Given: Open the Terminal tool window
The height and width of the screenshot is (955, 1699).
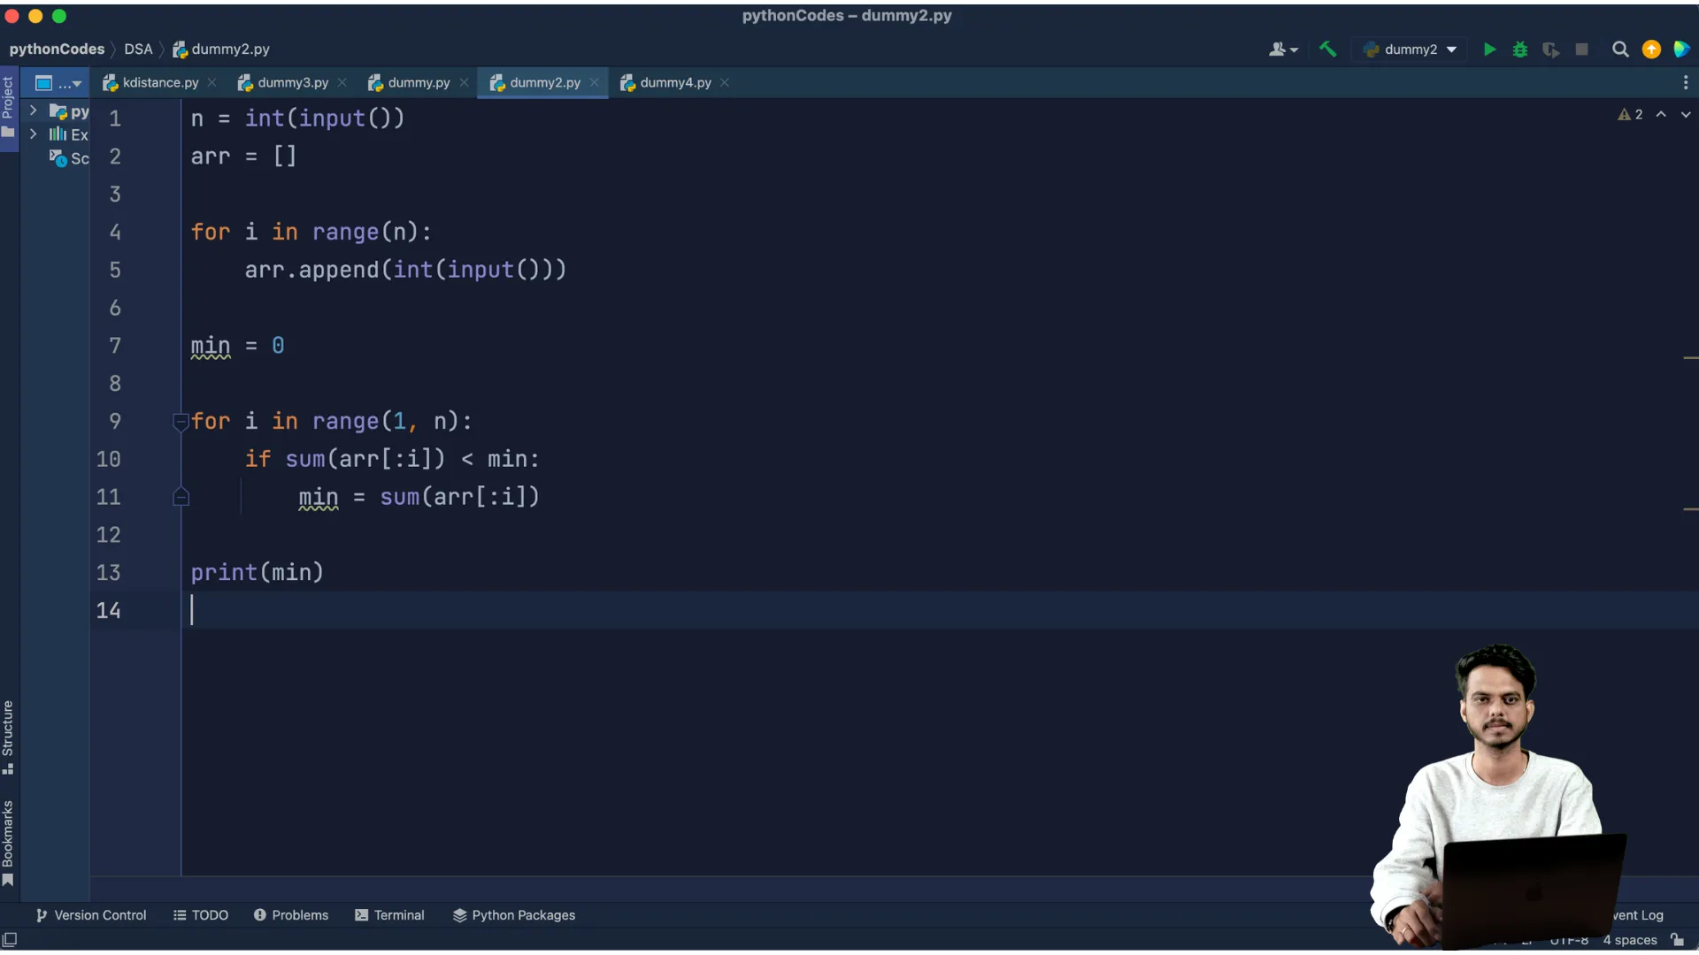Looking at the screenshot, I should tap(389, 915).
